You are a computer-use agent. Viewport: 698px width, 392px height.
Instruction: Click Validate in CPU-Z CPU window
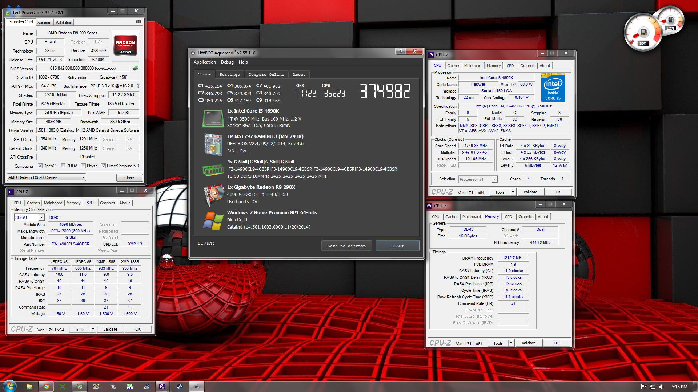(x=530, y=192)
